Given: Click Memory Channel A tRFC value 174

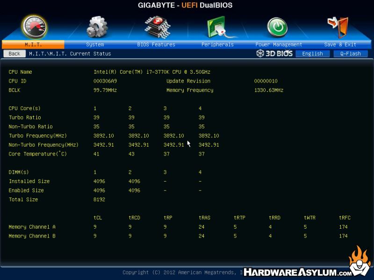Looking at the screenshot, I should (x=344, y=227).
